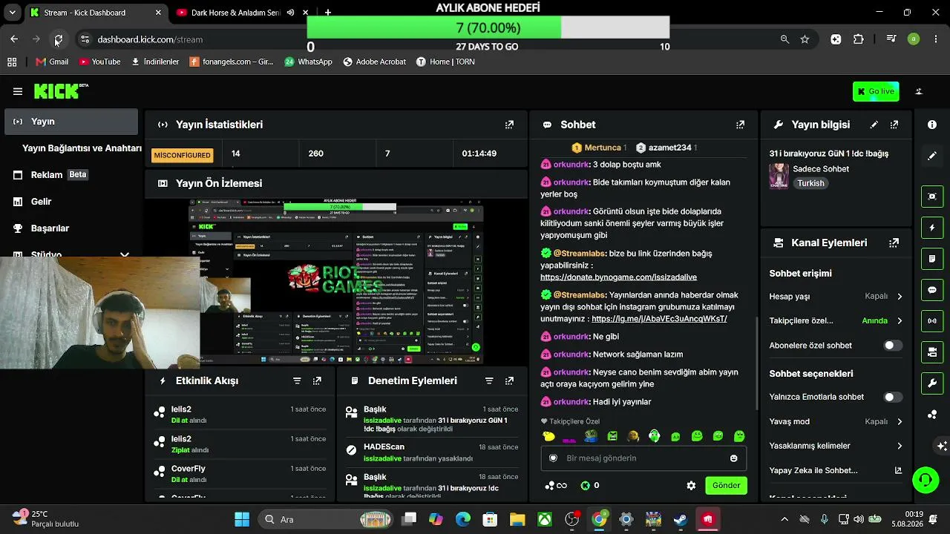Open the broadcast signal widget in right sidebar

932,321
